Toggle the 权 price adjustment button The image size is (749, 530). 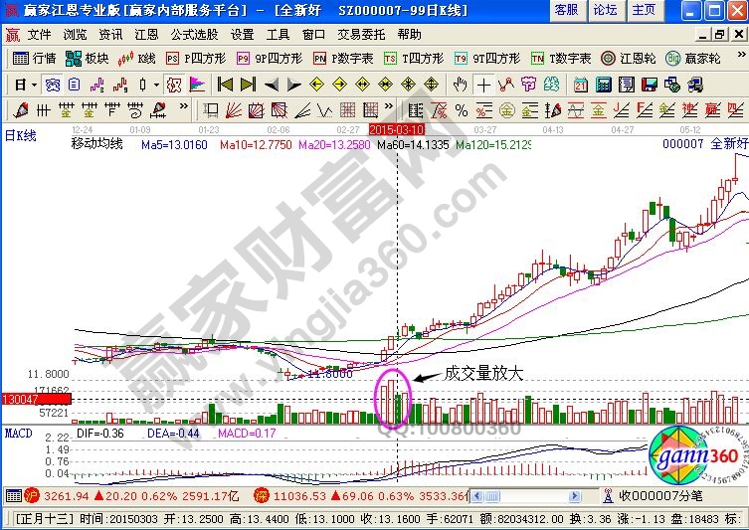click(173, 84)
